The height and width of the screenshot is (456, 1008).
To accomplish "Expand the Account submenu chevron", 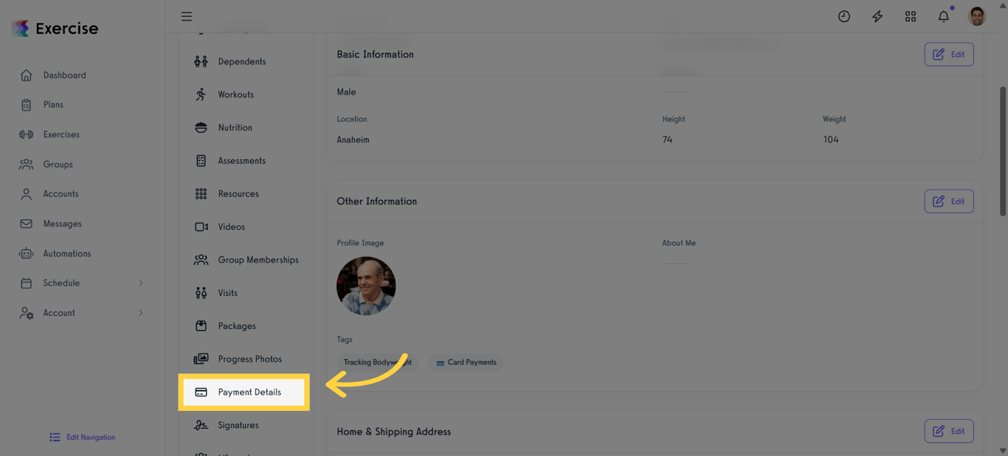I will point(141,313).
